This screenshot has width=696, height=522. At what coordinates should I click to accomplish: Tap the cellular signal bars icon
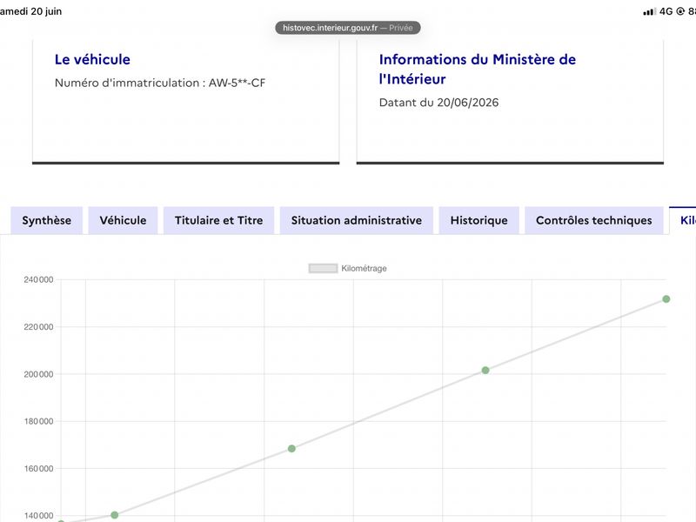pos(649,11)
